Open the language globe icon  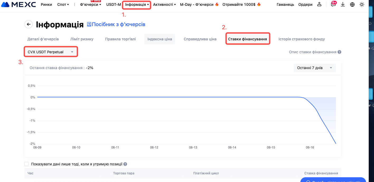pos(352,4)
